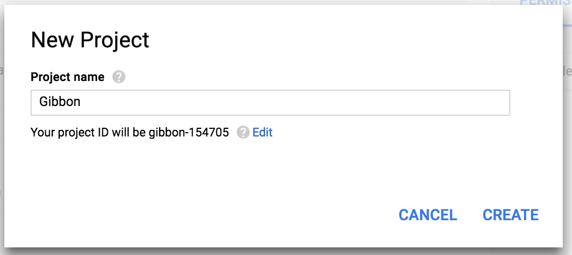This screenshot has height=255, width=572.
Task: Click CREATE to make the project
Action: tap(510, 215)
